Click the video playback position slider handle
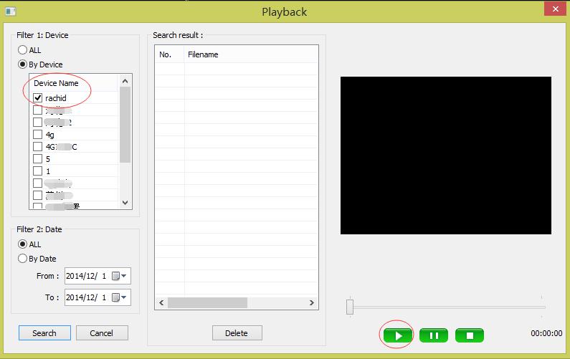The height and width of the screenshot is (359, 570). point(350,307)
